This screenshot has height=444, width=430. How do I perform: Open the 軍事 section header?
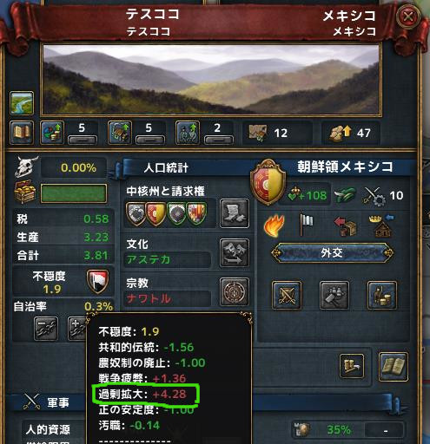coord(58,402)
